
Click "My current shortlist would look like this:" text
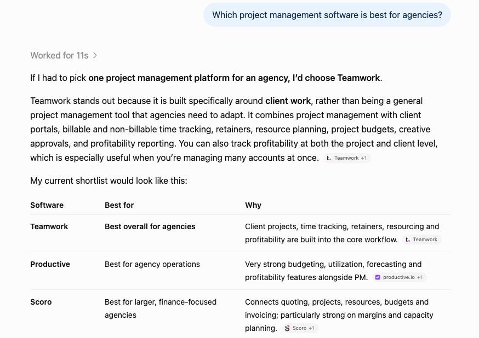[x=109, y=180]
